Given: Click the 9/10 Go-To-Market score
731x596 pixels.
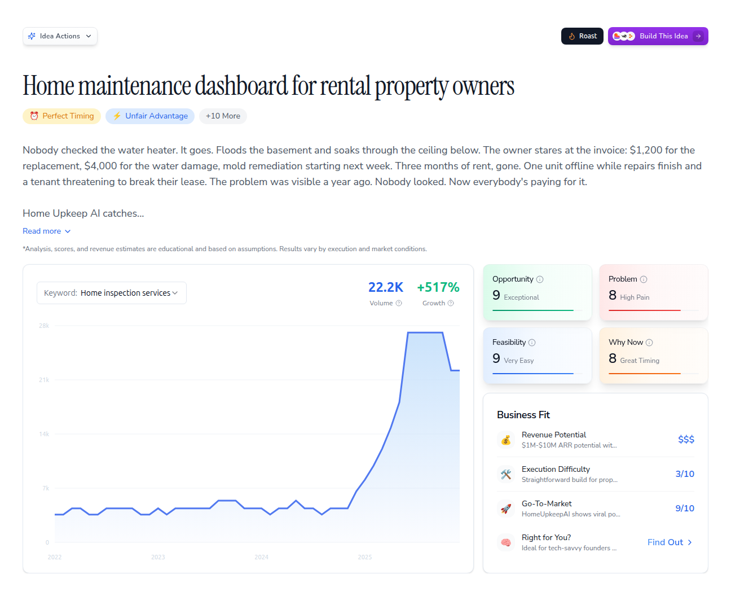Looking at the screenshot, I should click(x=685, y=509).
